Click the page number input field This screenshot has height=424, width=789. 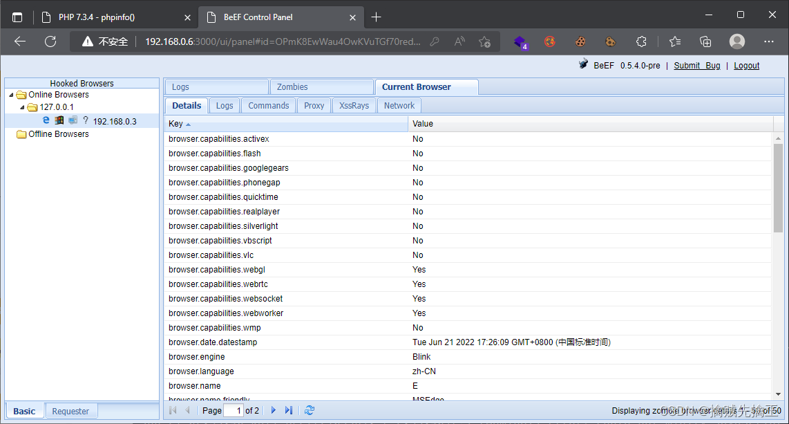233,410
